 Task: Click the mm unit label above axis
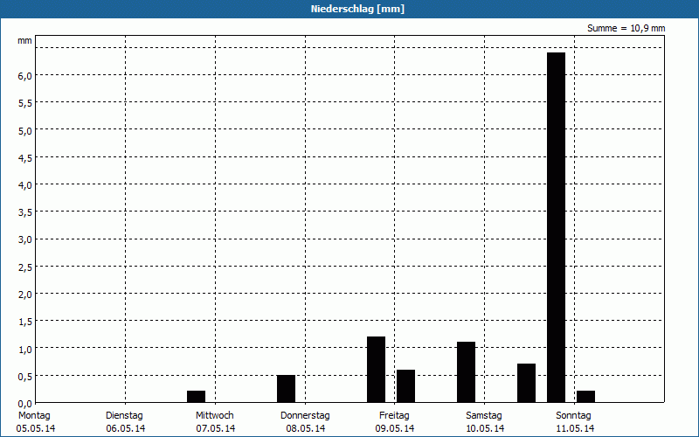pyautogui.click(x=25, y=40)
